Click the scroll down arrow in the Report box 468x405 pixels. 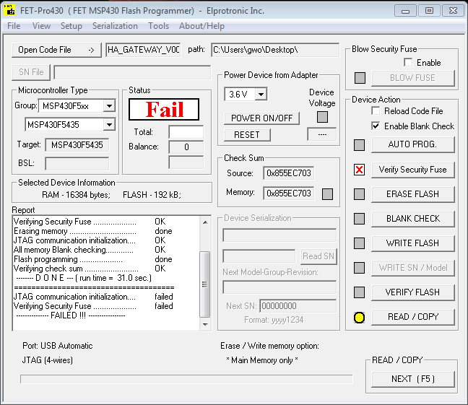coord(205,324)
